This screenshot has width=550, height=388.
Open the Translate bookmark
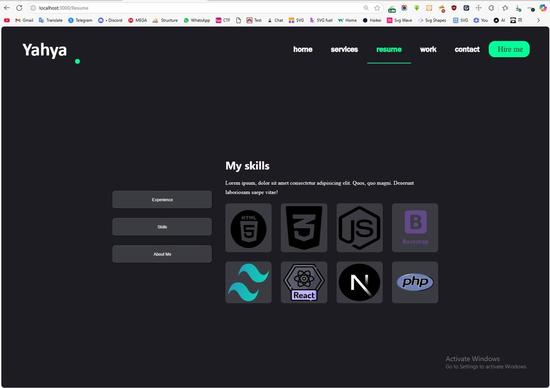[x=50, y=20]
